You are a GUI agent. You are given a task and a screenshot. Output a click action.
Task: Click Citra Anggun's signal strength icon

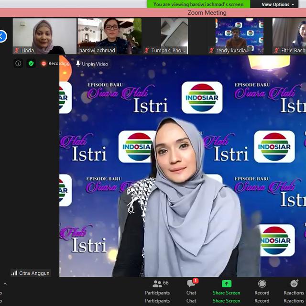click(x=14, y=273)
